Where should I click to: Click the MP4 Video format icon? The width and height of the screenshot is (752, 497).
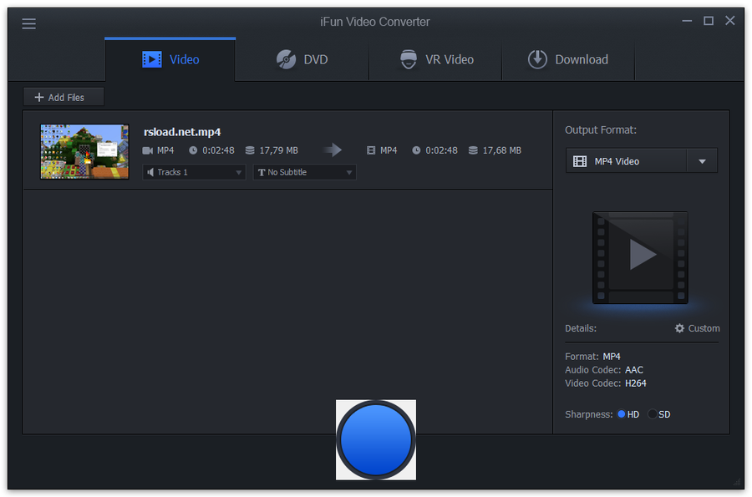[580, 160]
